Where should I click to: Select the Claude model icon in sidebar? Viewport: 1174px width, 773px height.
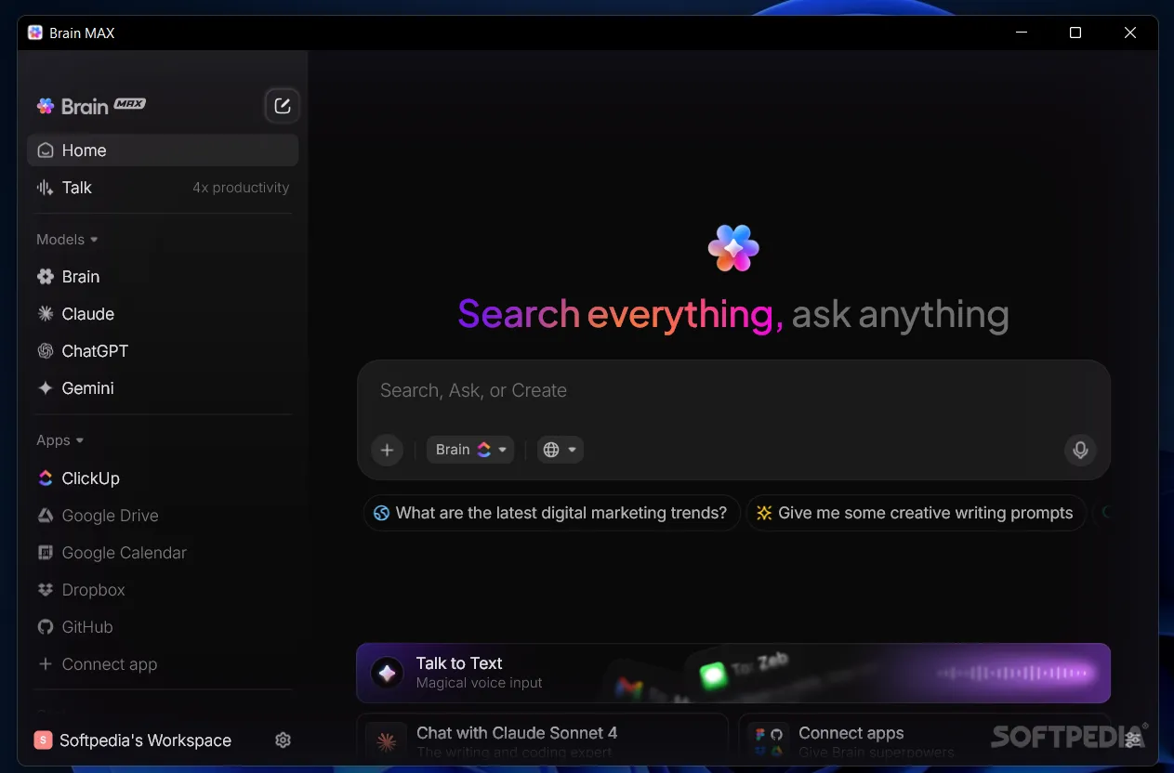(x=45, y=314)
